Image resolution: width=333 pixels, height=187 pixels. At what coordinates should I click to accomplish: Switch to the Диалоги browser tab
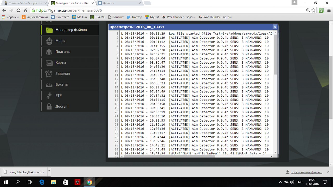click(x=119, y=3)
